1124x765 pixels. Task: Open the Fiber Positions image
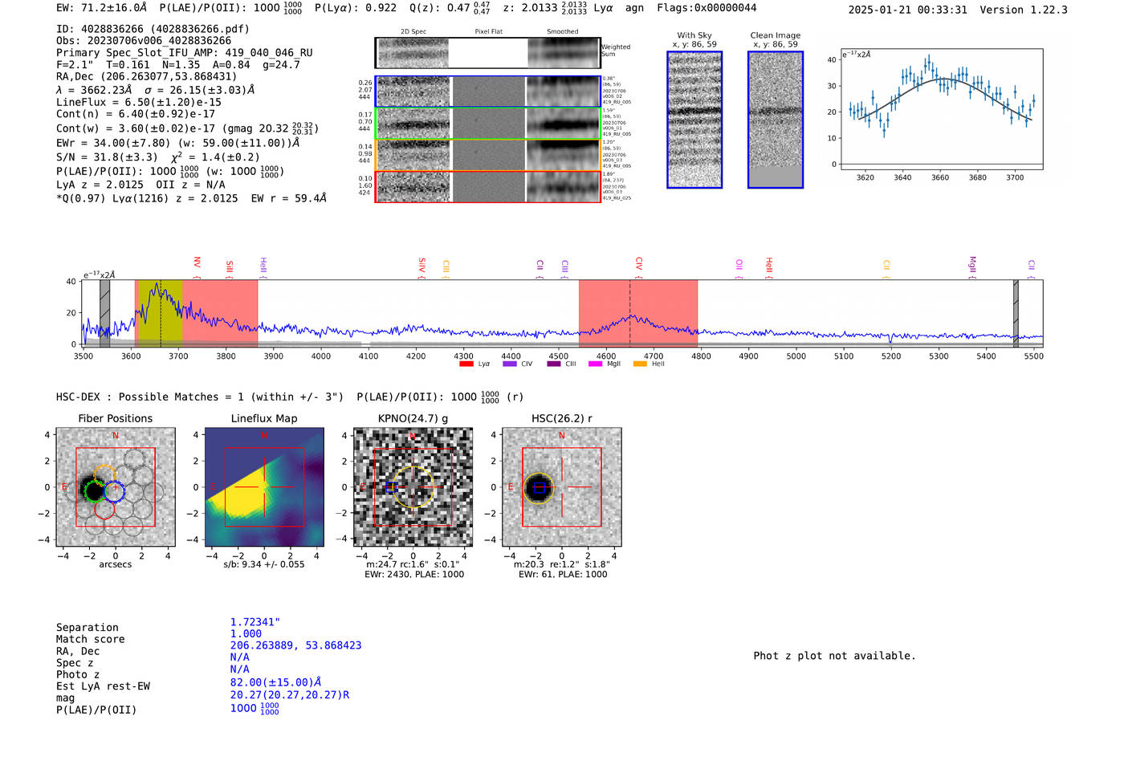click(116, 487)
